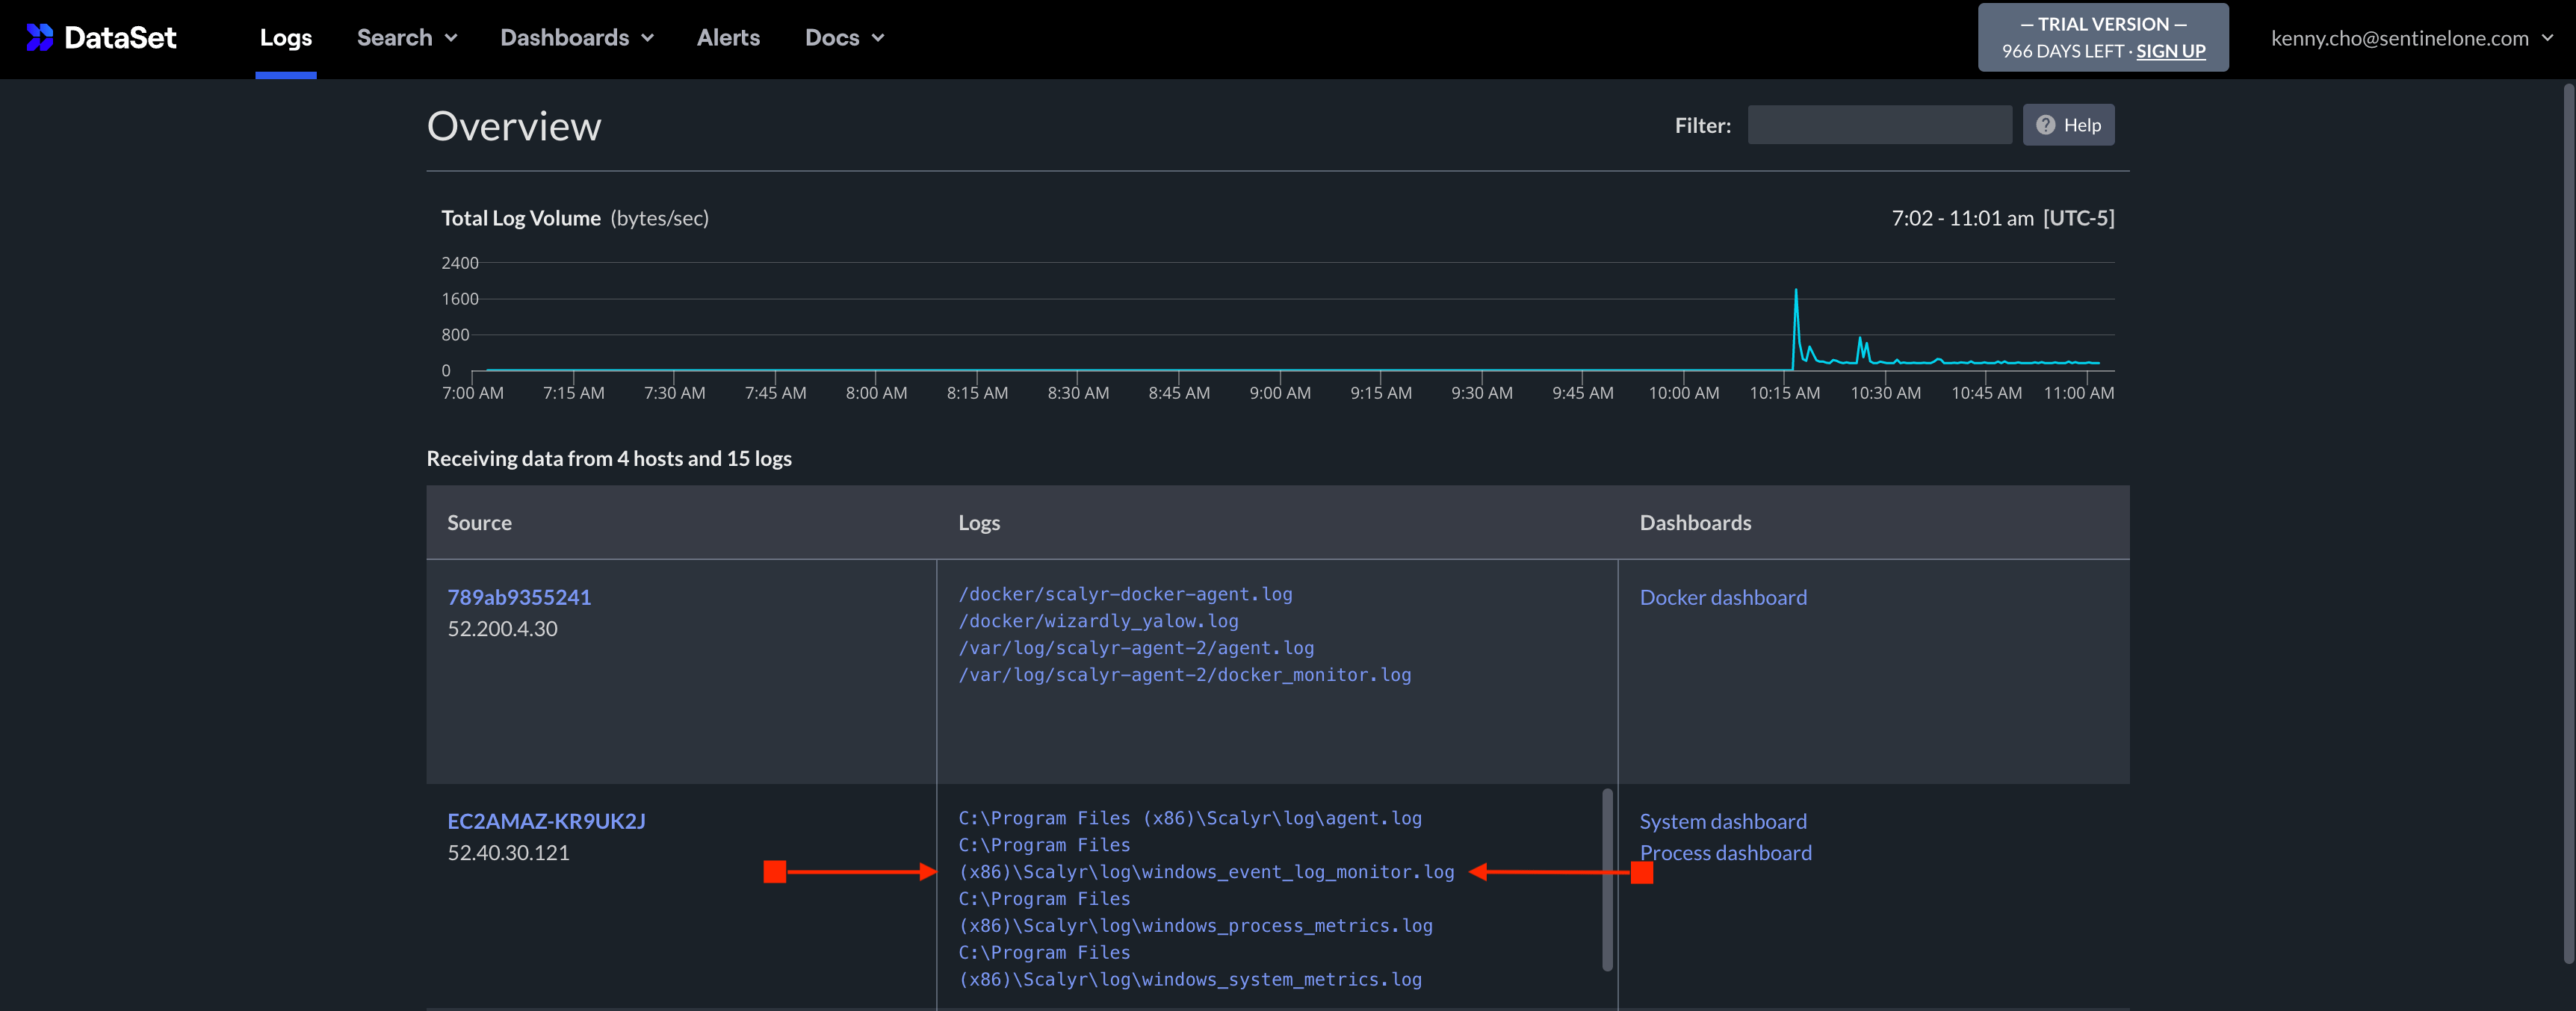
Task: Click the SIGN UP link
Action: tap(2170, 51)
